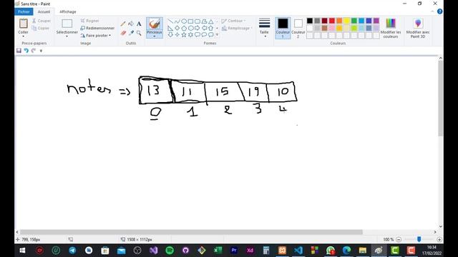The width and height of the screenshot is (458, 257).
Task: Select the Eraser tool
Action: 123,34
